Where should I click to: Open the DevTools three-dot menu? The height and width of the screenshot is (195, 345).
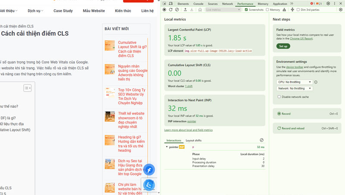coord(335,3)
